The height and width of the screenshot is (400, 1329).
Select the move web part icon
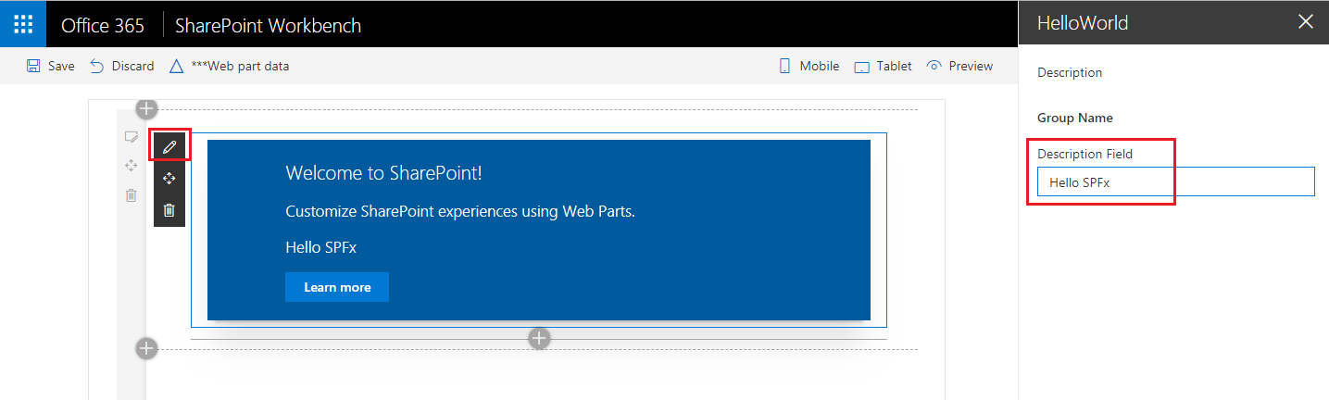169,178
